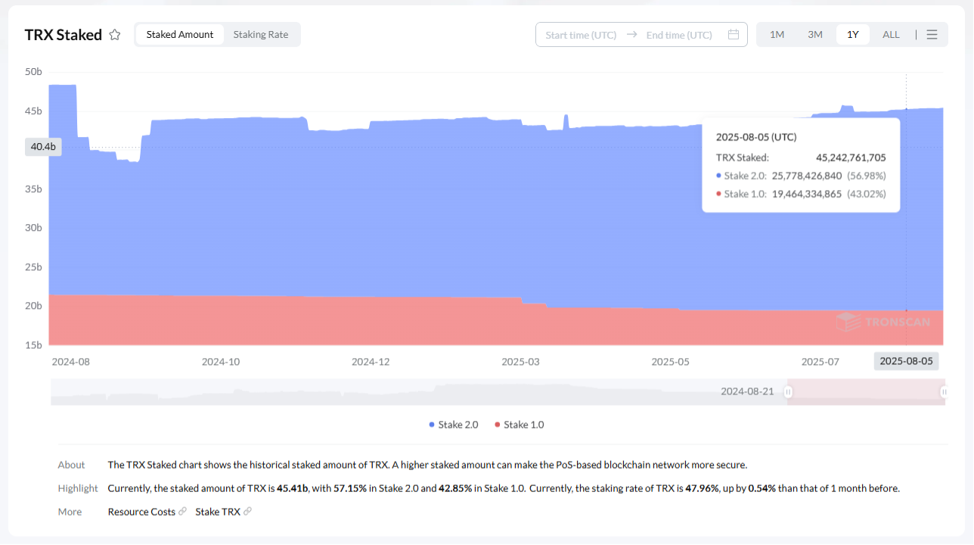Click the favorite star next to TRX Staked
The width and height of the screenshot is (974, 545).
pos(115,35)
